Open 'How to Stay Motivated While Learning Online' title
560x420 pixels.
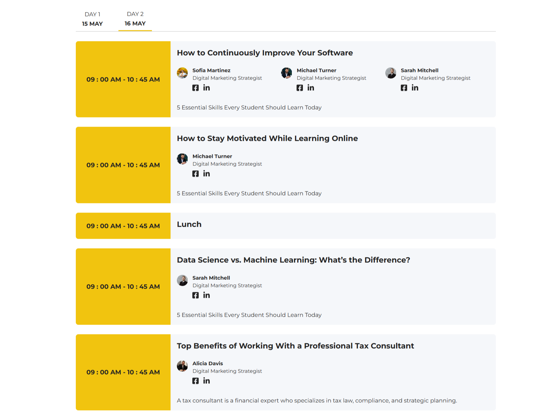pos(267,138)
